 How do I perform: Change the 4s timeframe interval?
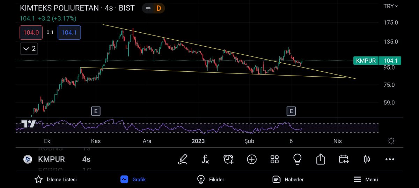[86, 159]
